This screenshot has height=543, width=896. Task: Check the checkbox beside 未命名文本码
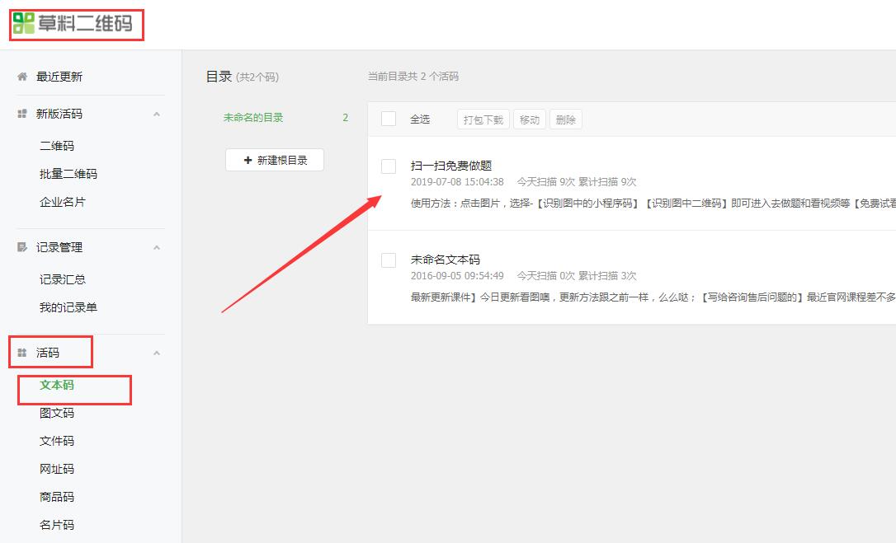[388, 260]
